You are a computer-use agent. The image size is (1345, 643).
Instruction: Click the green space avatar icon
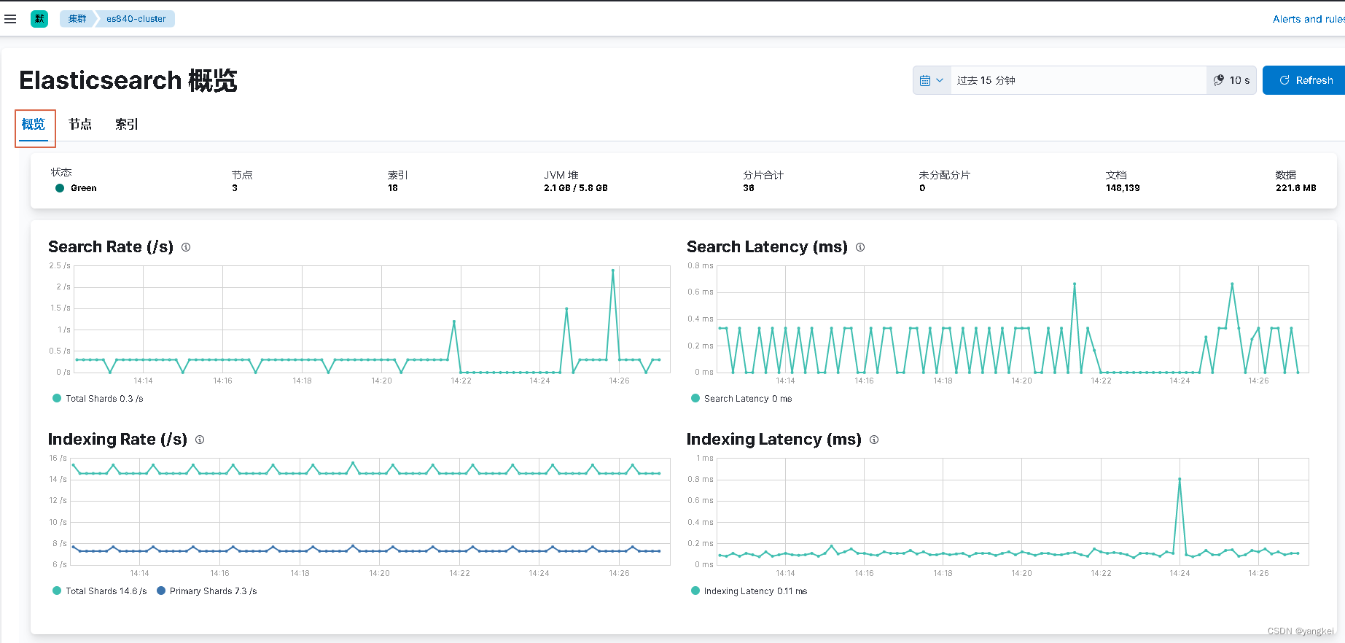[39, 19]
